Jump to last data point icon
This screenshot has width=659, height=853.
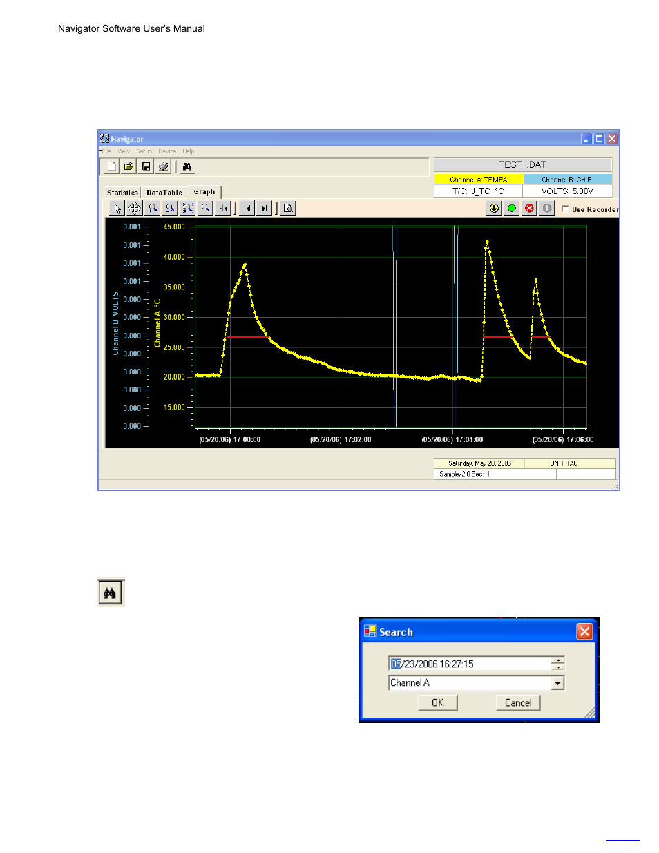tap(265, 208)
